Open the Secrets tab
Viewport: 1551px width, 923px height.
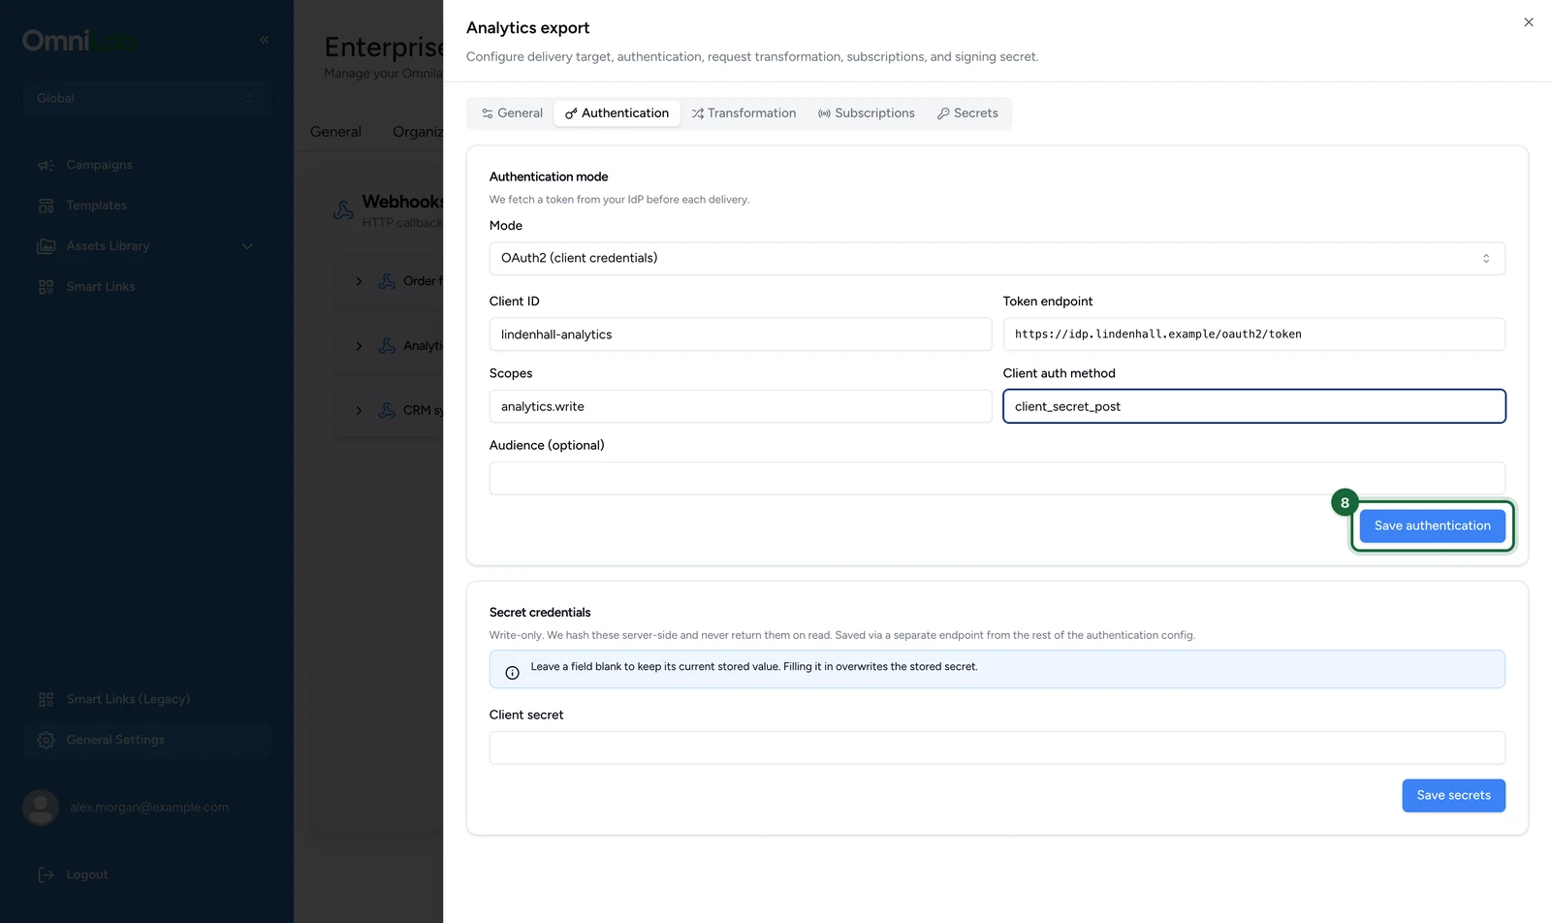pos(967,113)
